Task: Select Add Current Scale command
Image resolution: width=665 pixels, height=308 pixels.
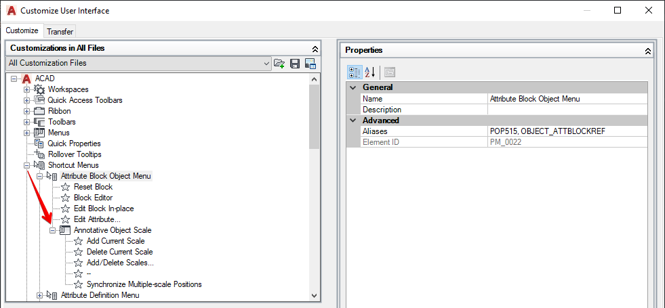Action: click(x=116, y=241)
